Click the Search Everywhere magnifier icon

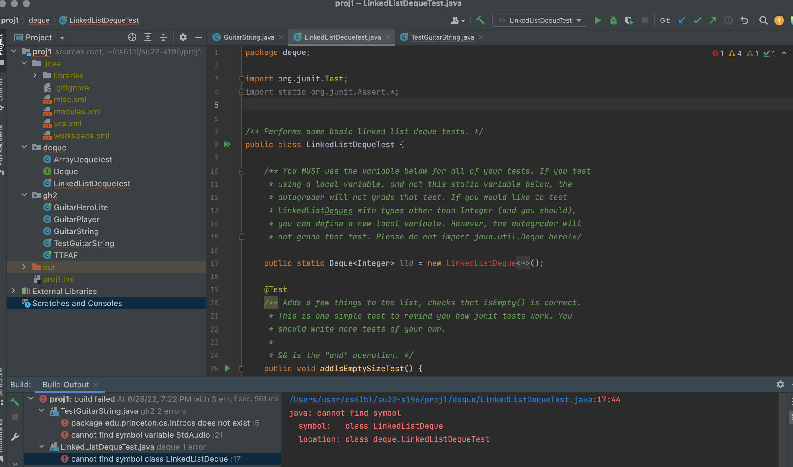(763, 20)
